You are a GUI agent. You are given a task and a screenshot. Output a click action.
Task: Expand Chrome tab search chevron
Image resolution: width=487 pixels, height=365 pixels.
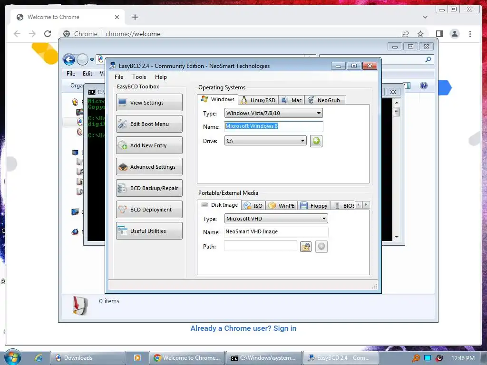(425, 17)
